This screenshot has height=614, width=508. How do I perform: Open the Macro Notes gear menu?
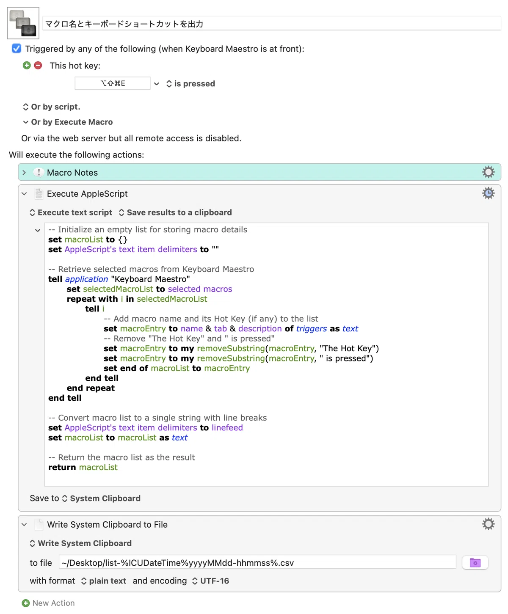coord(489,172)
